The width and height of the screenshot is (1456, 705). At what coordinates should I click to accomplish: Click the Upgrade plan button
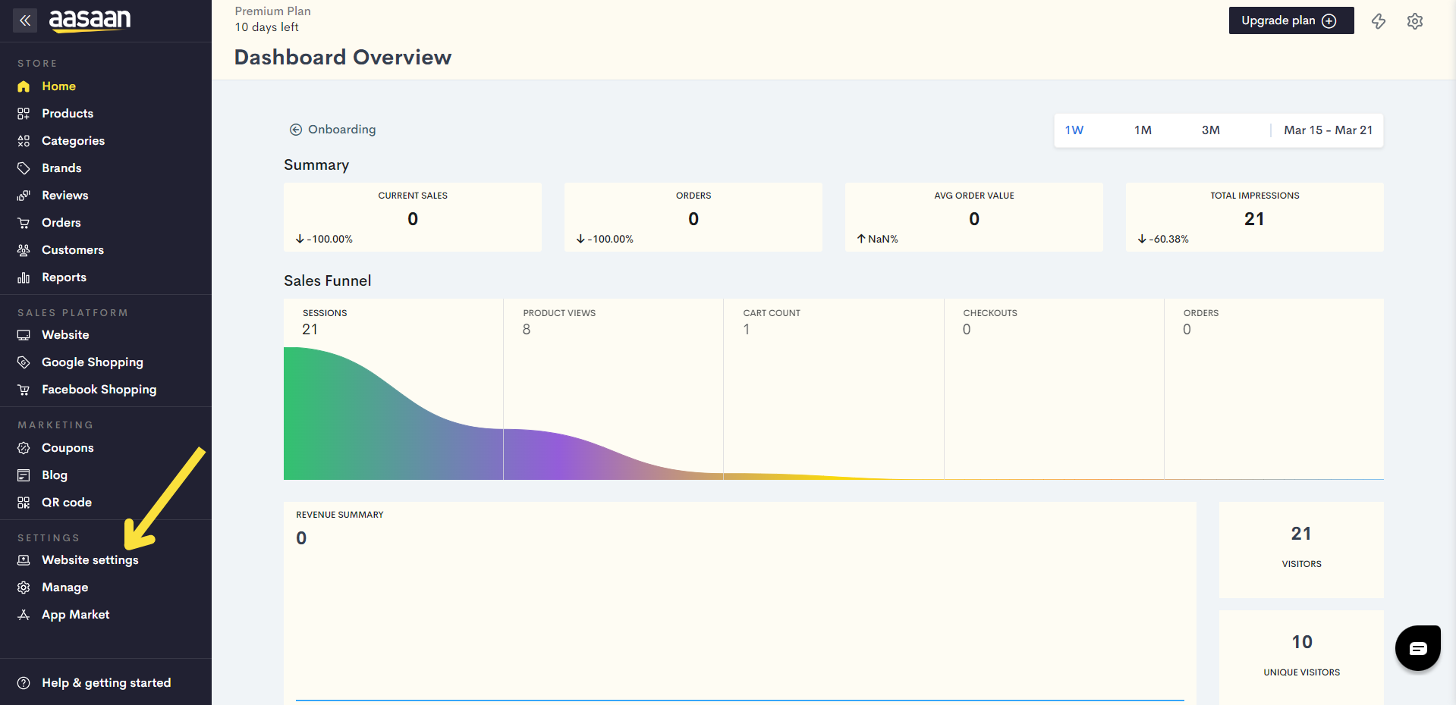click(1291, 20)
